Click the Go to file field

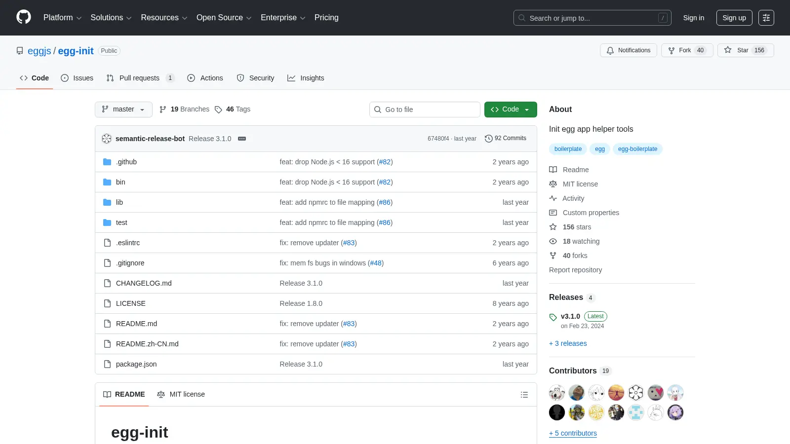tap(425, 110)
